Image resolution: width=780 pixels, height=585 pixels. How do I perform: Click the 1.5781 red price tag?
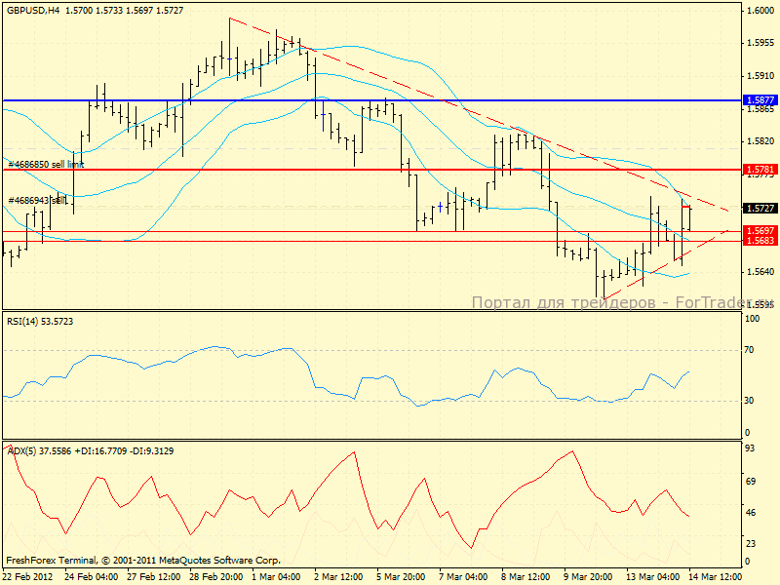(760, 170)
